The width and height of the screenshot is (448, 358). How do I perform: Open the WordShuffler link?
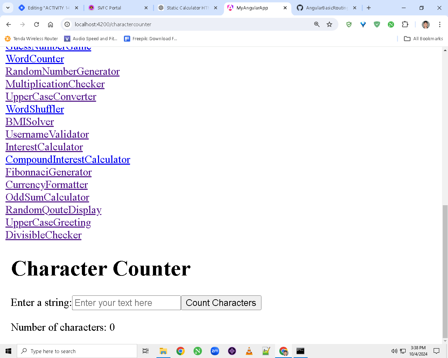tap(35, 109)
